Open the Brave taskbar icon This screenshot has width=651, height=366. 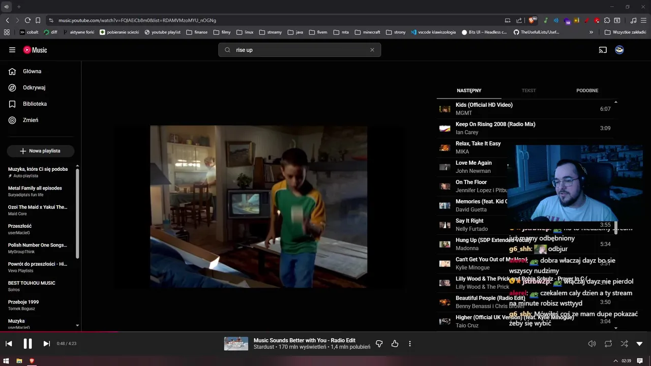coord(32,361)
